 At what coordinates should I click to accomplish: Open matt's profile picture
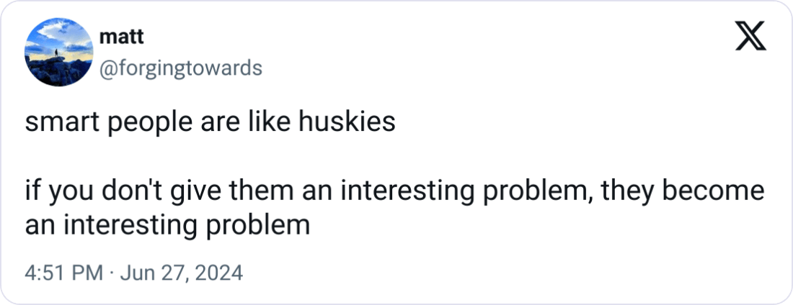58,52
